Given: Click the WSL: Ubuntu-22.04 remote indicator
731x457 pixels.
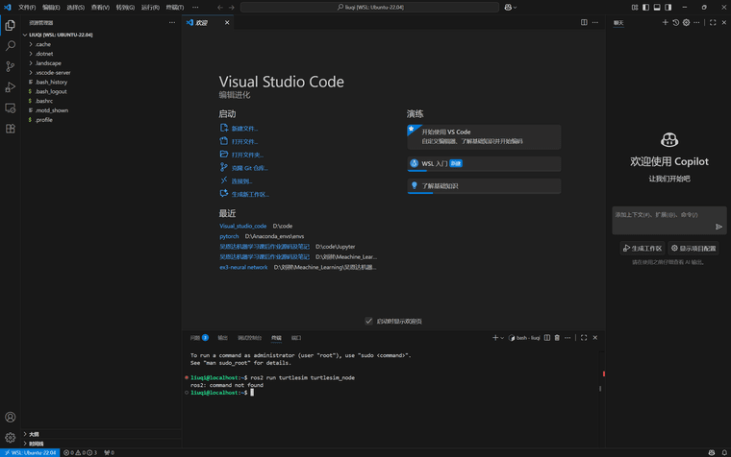Looking at the screenshot, I should click(31, 452).
